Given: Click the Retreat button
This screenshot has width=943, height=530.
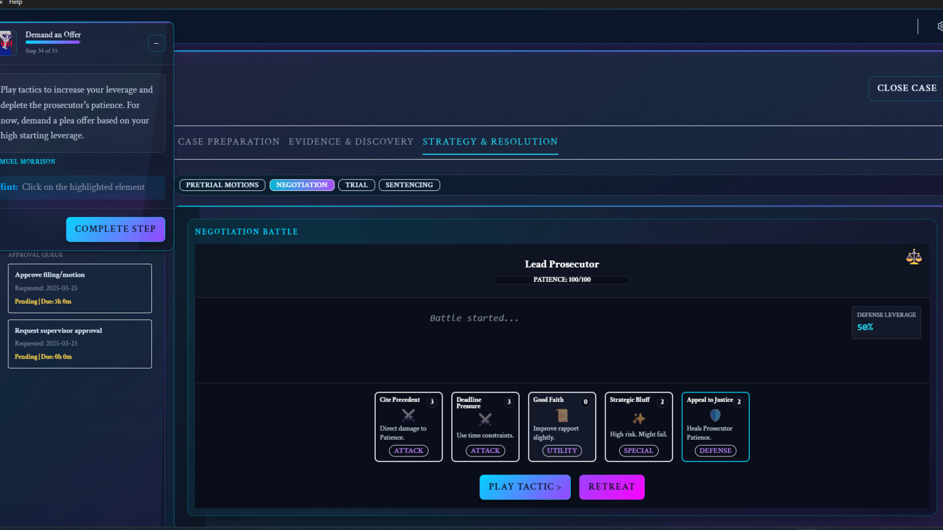Looking at the screenshot, I should click(x=611, y=487).
